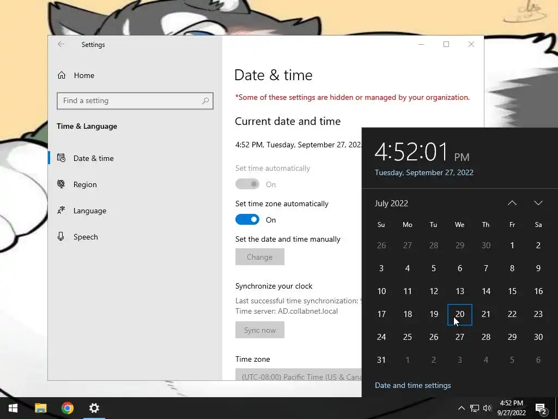558x419 pixels.
Task: Open the network tray icon
Action: point(475,408)
